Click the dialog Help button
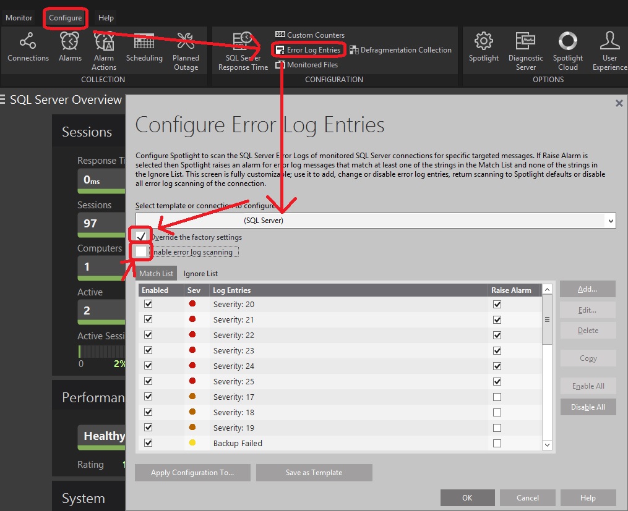Image resolution: width=628 pixels, height=511 pixels. click(588, 498)
